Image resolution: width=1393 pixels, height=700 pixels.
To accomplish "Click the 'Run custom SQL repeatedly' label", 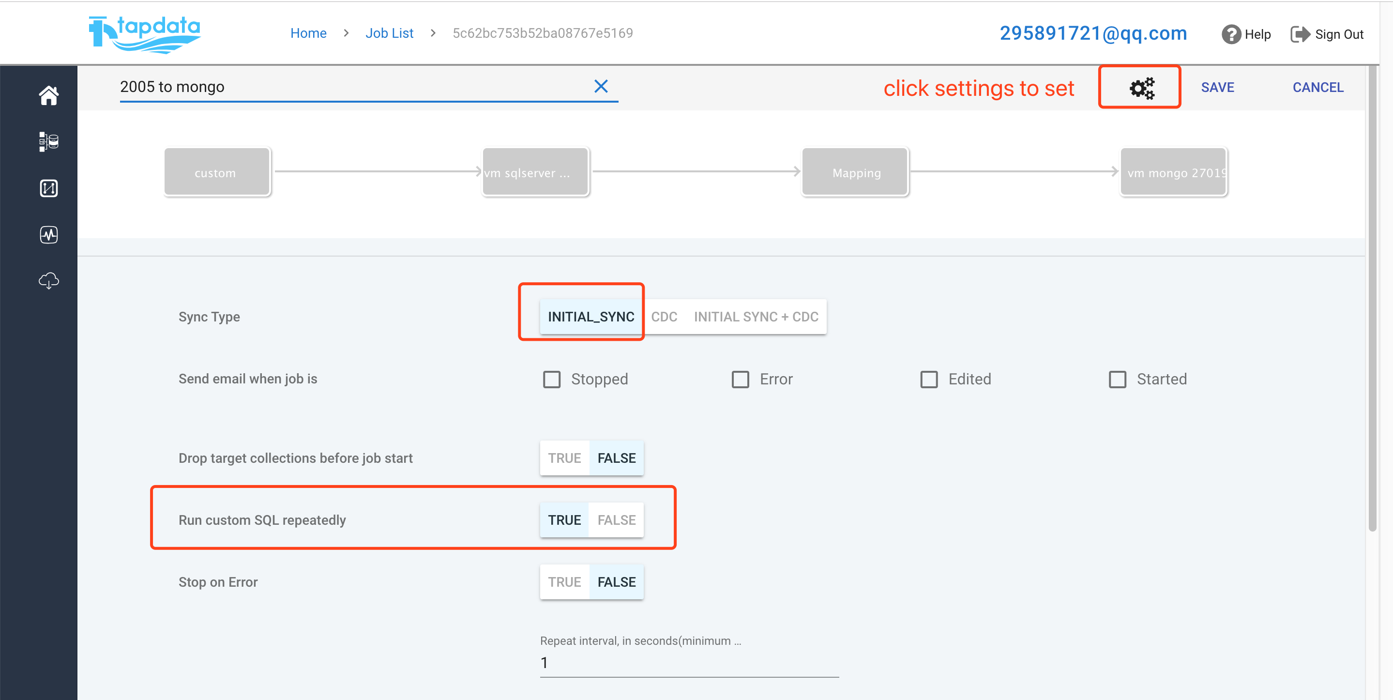I will click(262, 520).
